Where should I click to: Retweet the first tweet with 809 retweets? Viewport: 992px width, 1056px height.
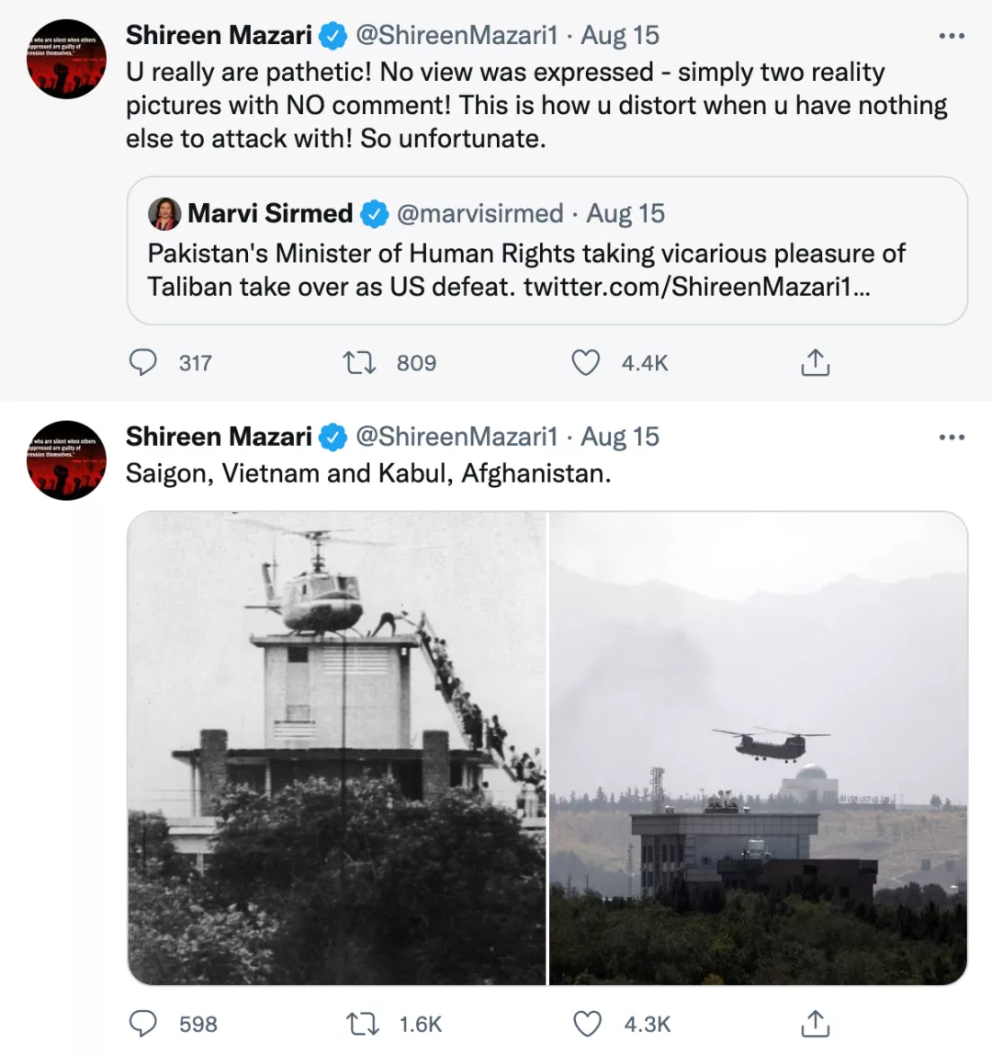[x=359, y=363]
